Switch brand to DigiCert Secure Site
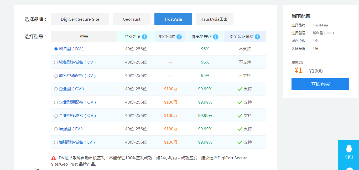Screen dimensions: 359x170 pyautogui.click(x=80, y=19)
